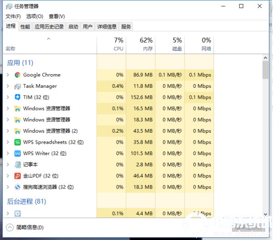Open the 查看(V) menu

tap(57, 16)
